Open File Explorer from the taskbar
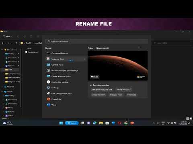This screenshot has height=144, width=193. click(101, 123)
